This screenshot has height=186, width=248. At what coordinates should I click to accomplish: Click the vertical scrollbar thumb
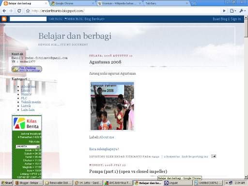point(246,28)
